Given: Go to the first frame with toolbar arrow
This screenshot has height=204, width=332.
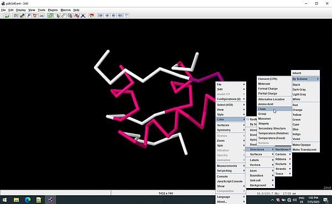Looking at the screenshot, I should tap(101, 15).
